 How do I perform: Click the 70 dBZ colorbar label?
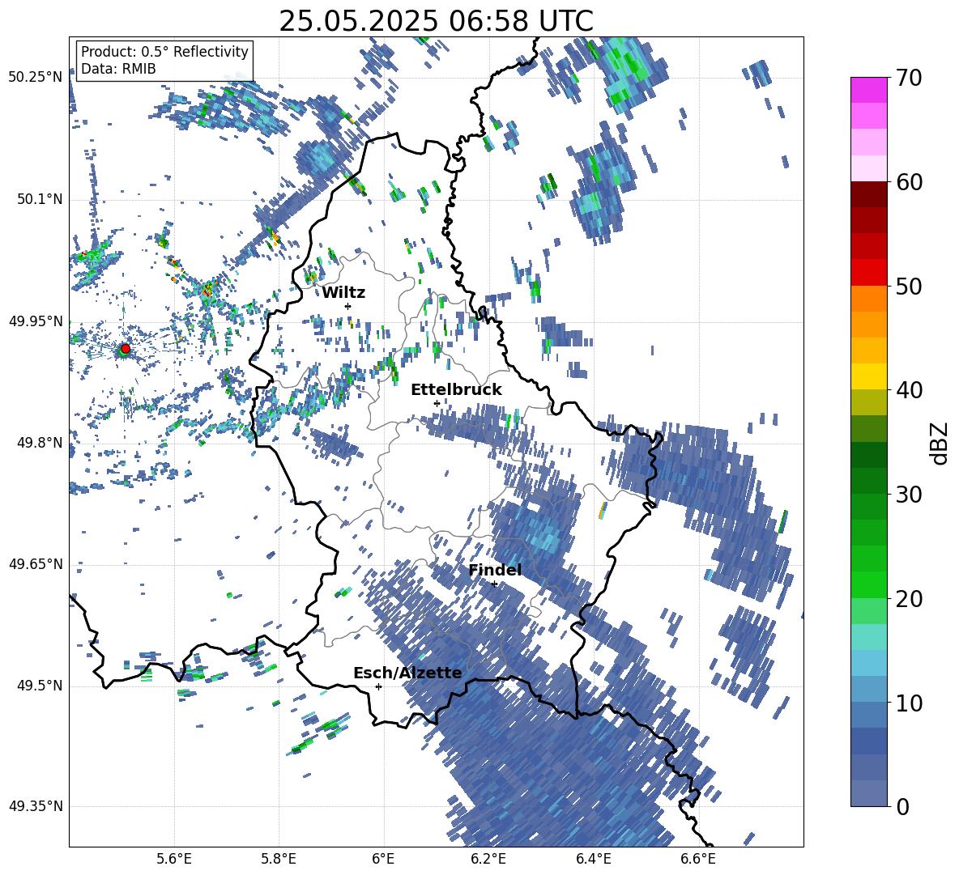tap(908, 78)
